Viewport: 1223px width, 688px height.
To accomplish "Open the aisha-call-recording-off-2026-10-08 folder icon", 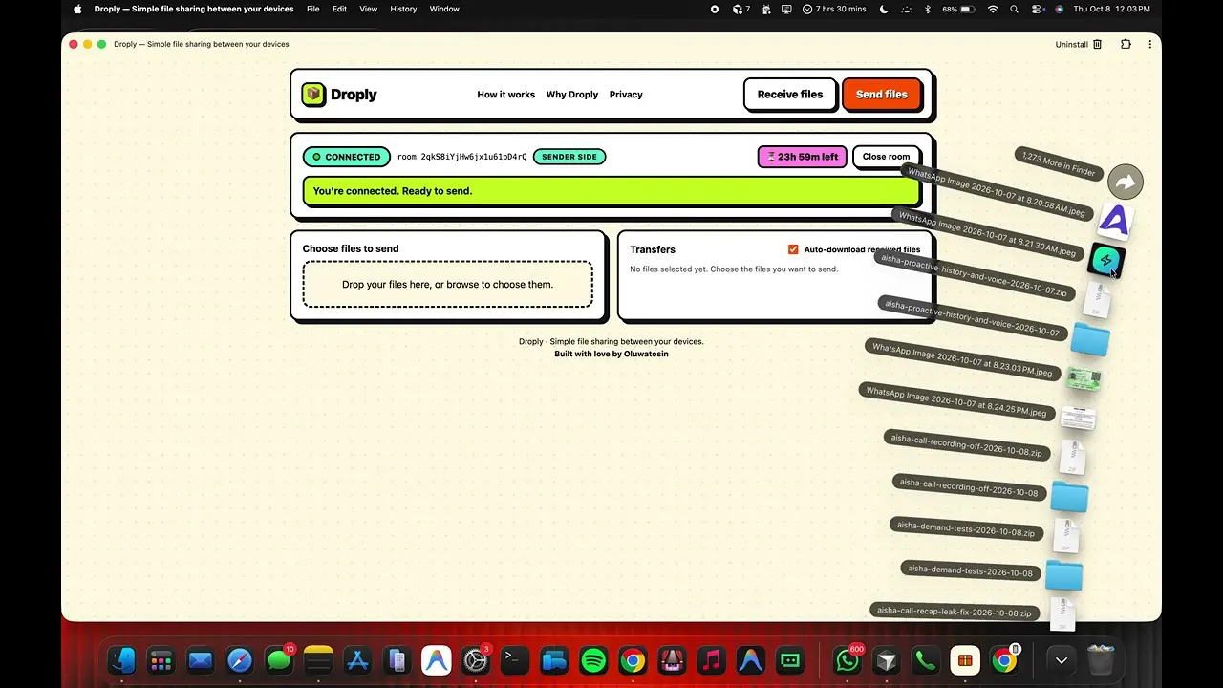I will coord(1069,496).
